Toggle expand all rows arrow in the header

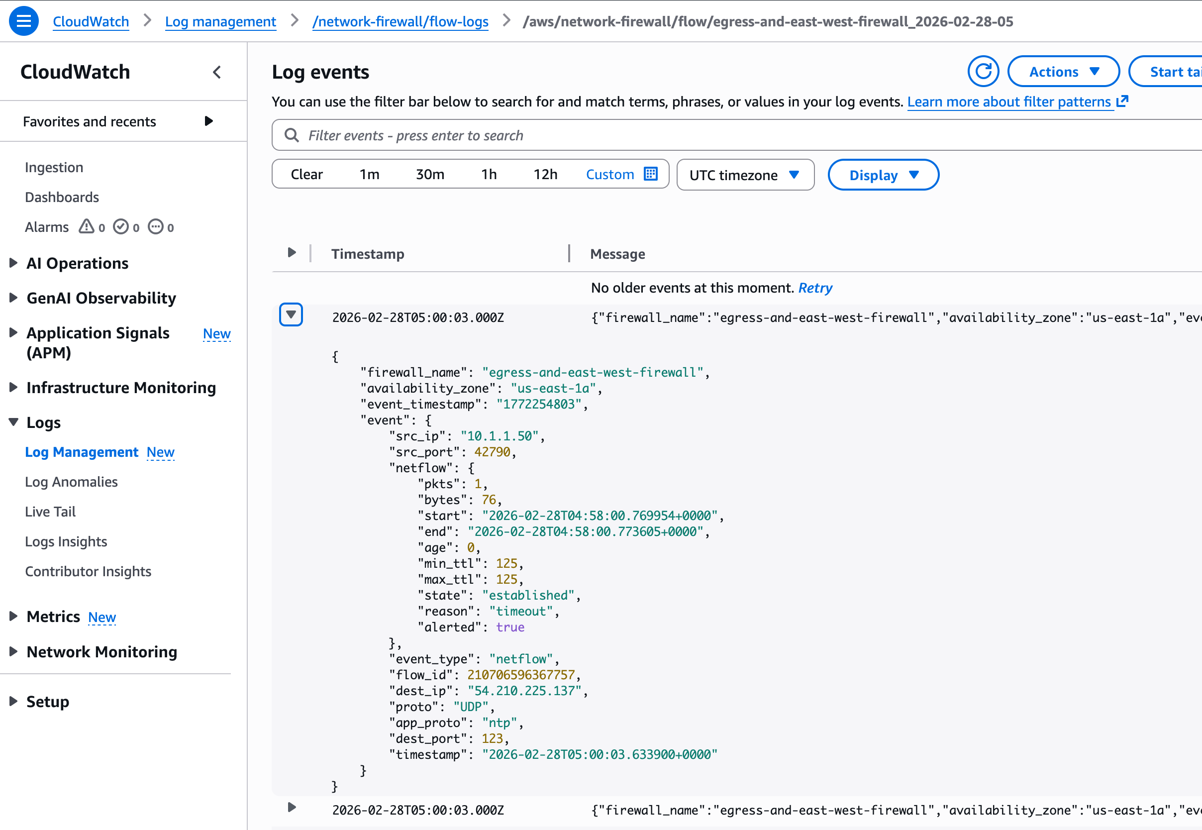click(x=292, y=253)
